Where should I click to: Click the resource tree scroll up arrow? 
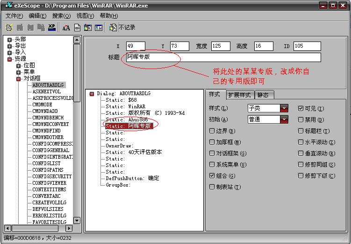77,40
